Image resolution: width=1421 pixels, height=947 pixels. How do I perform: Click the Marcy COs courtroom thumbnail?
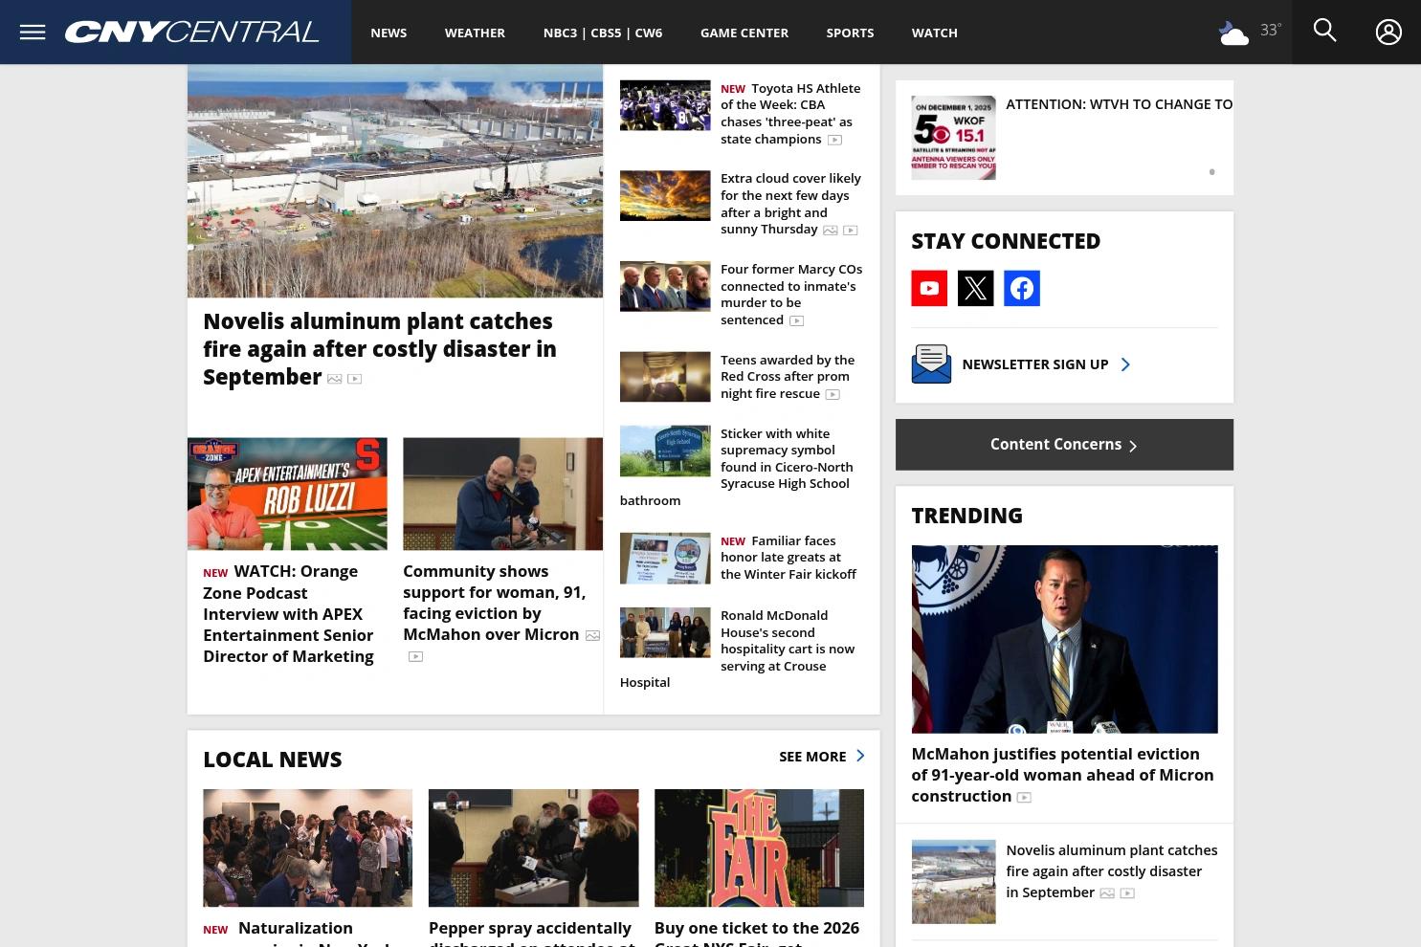point(665,286)
